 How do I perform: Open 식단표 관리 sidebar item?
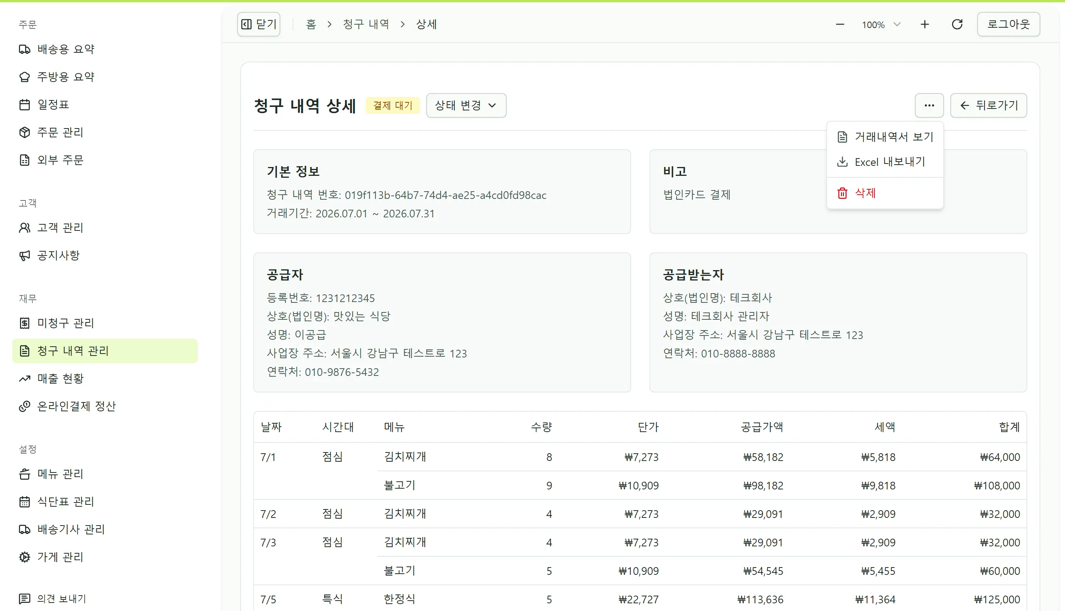(105, 502)
